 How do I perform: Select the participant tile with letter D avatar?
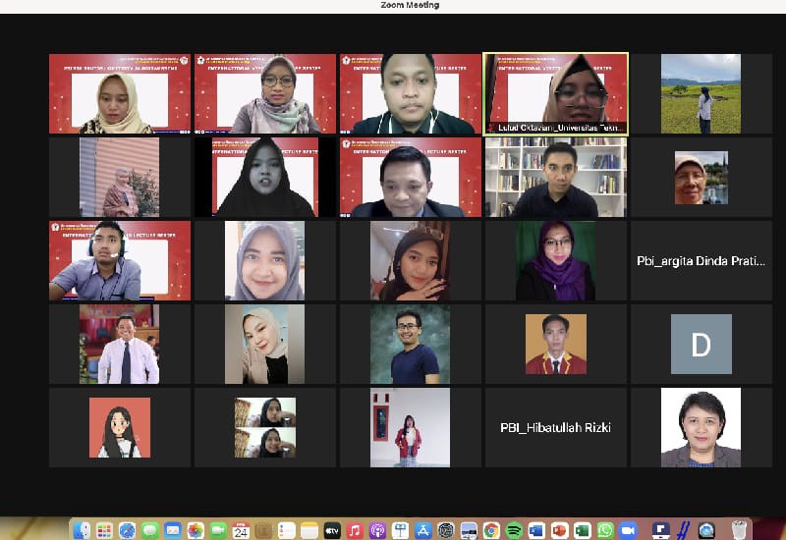tap(701, 345)
